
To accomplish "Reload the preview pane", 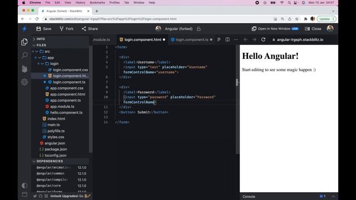I will tap(263, 39).
